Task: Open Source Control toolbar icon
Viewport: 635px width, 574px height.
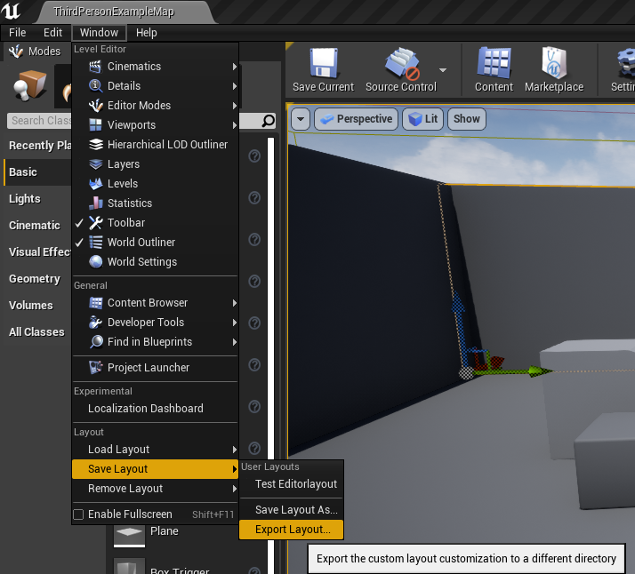Action: click(x=402, y=63)
